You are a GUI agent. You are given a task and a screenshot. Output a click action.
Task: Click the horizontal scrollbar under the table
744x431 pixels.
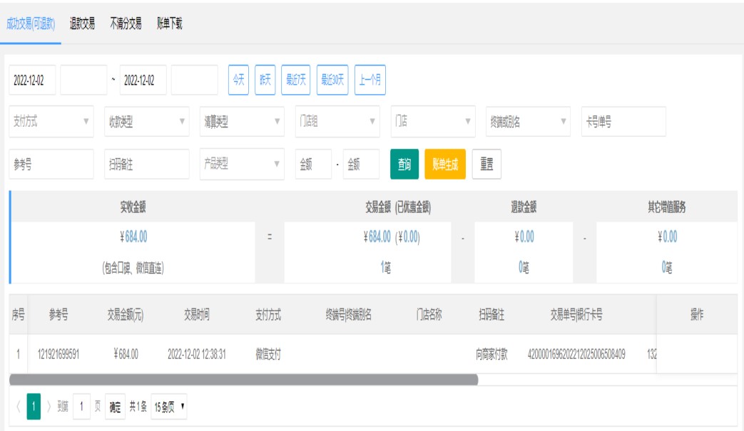243,380
